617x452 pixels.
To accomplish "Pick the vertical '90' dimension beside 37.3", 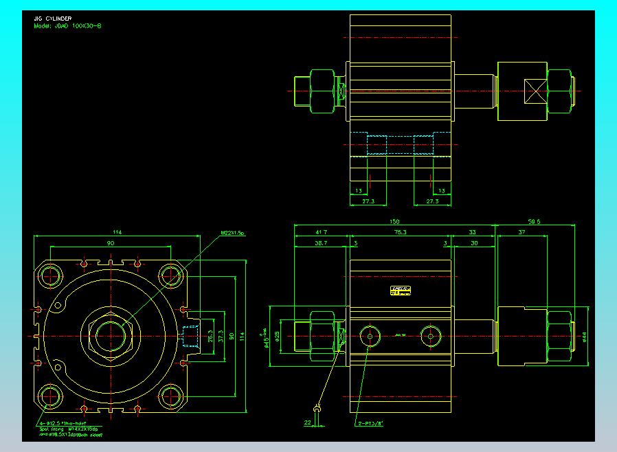I will [232, 337].
